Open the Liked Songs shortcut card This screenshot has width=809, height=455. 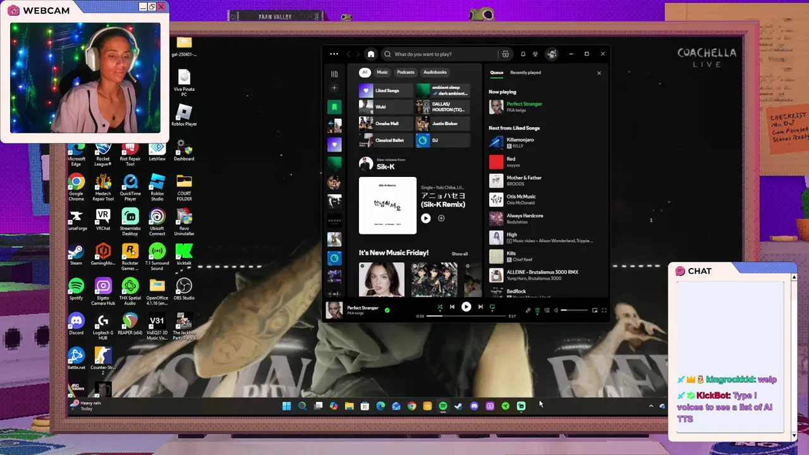tap(386, 90)
